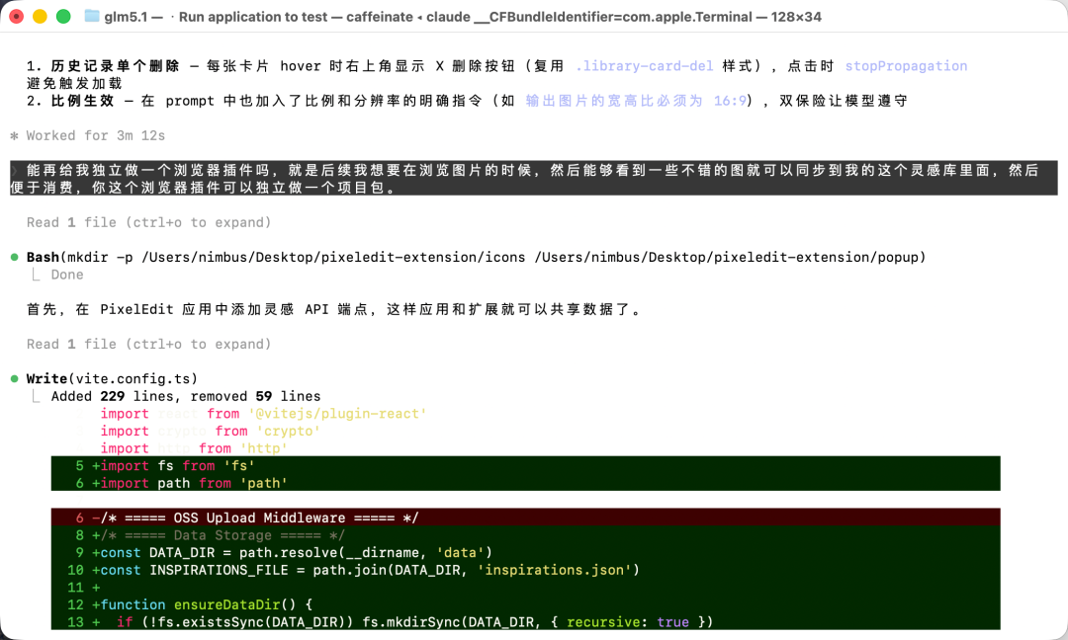Expand the first 'Read 1 file' line
1068x640 pixels.
tap(148, 222)
